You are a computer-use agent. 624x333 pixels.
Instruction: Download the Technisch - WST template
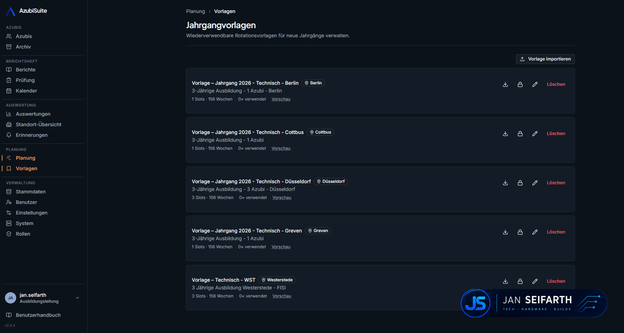point(505,281)
